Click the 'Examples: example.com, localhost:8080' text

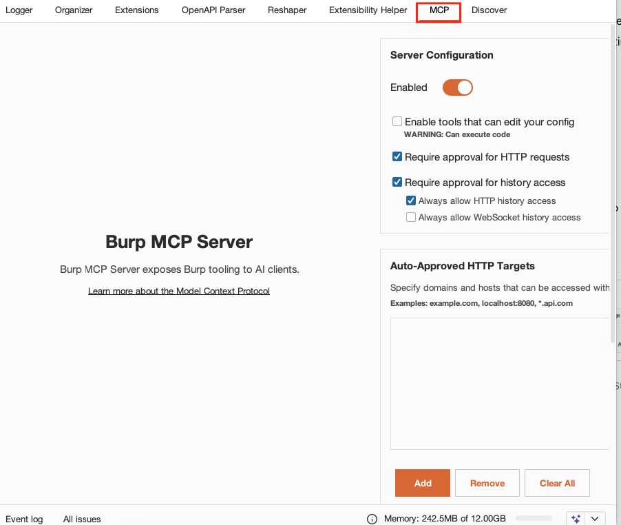tap(481, 304)
